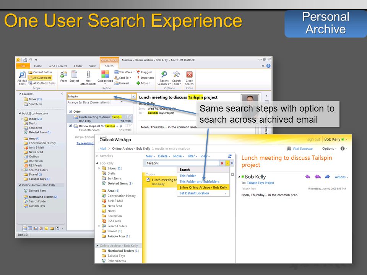Switch to Mail view in navigation bar
The height and width of the screenshot is (275, 367).
click(24, 228)
